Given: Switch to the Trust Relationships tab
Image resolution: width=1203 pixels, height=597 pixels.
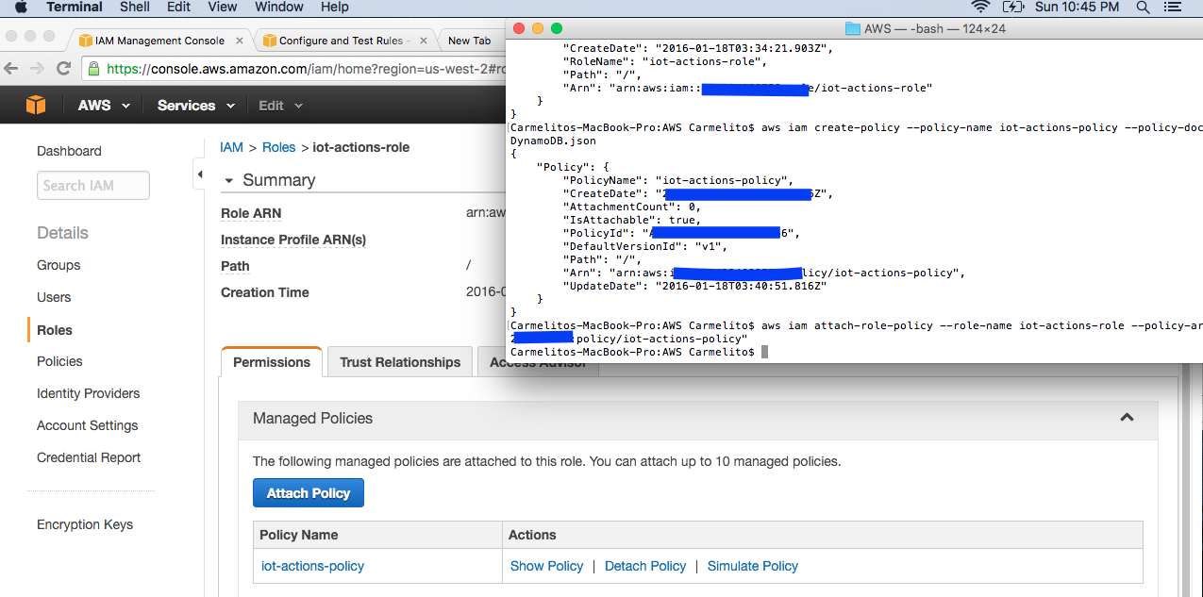Looking at the screenshot, I should [400, 362].
